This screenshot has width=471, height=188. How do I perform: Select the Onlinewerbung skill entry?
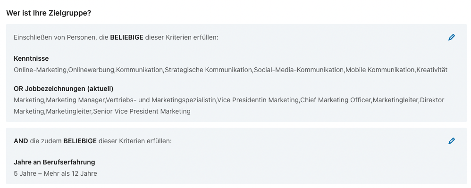point(91,70)
